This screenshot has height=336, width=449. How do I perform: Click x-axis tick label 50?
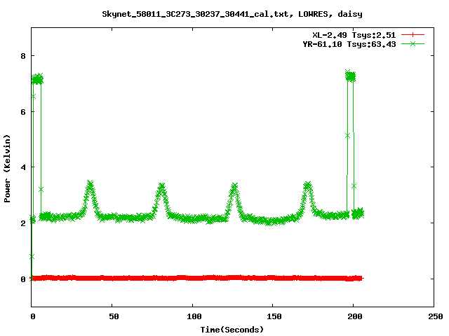pyautogui.click(x=114, y=316)
